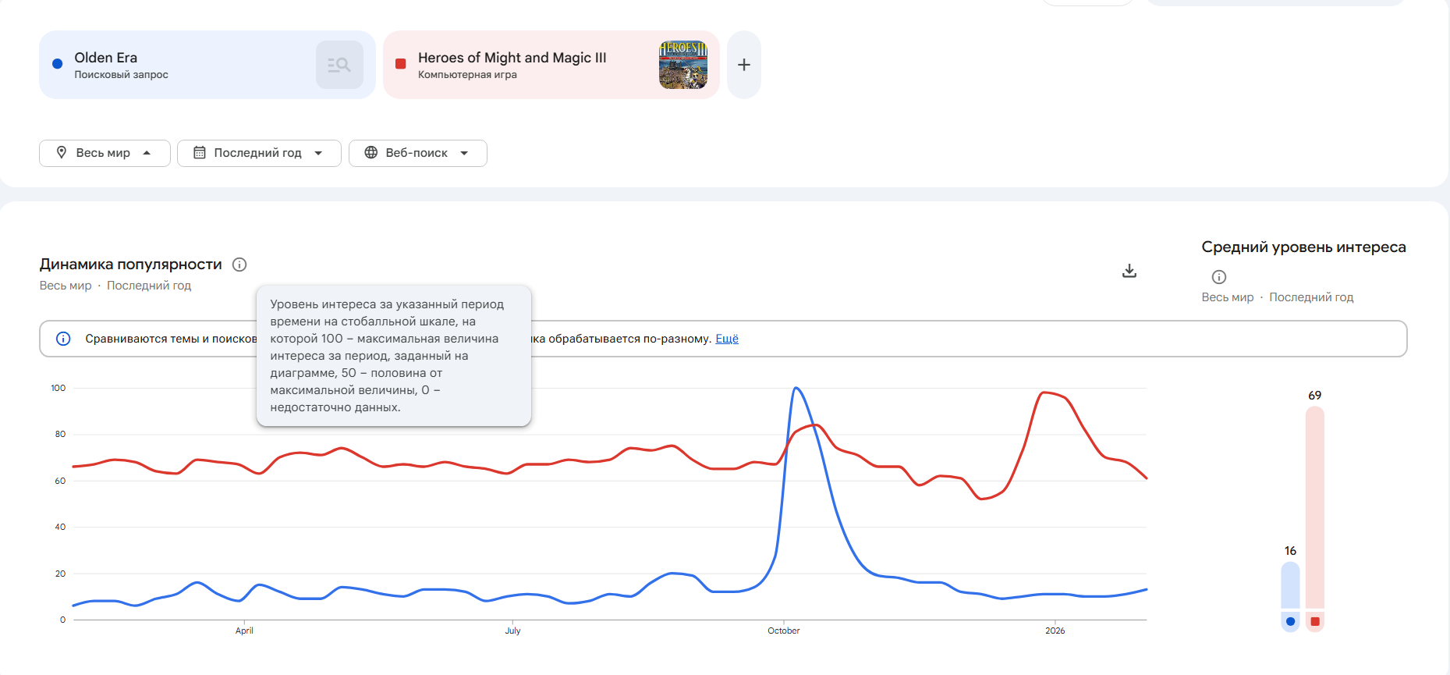Click the red average interest bar labeled 69
The height and width of the screenshot is (675, 1450).
pyautogui.click(x=1315, y=507)
